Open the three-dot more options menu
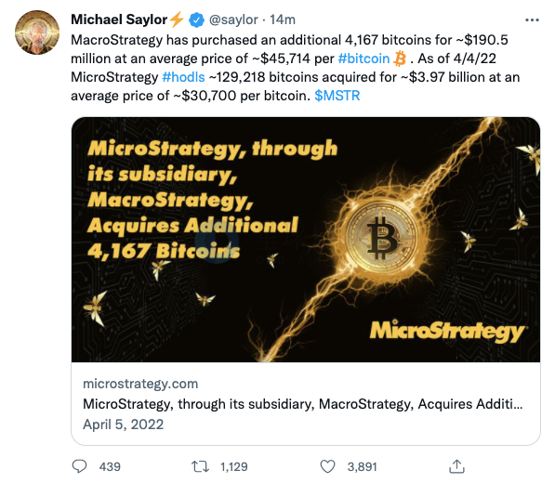The height and width of the screenshot is (483, 555). click(x=532, y=20)
